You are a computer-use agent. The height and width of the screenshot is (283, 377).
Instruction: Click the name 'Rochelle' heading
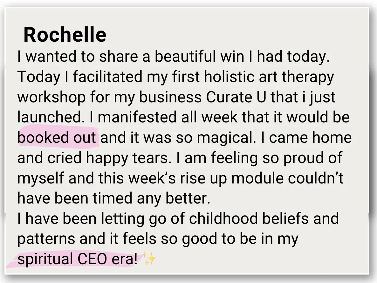point(65,35)
